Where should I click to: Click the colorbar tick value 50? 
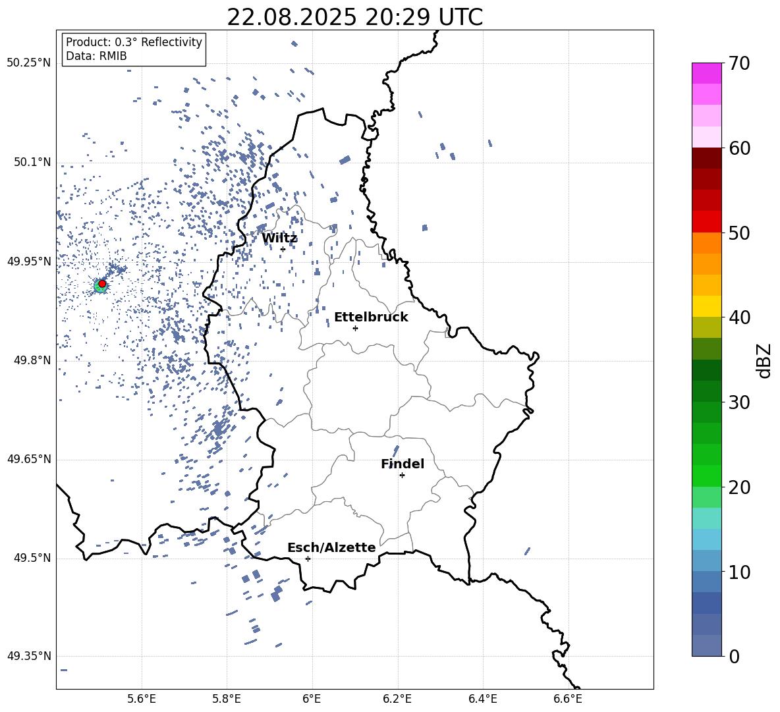pos(740,233)
